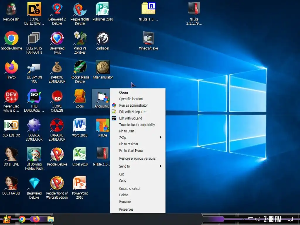This screenshot has height=225, width=300.
Task: Select Restore previous versions
Action: [x=138, y=158]
